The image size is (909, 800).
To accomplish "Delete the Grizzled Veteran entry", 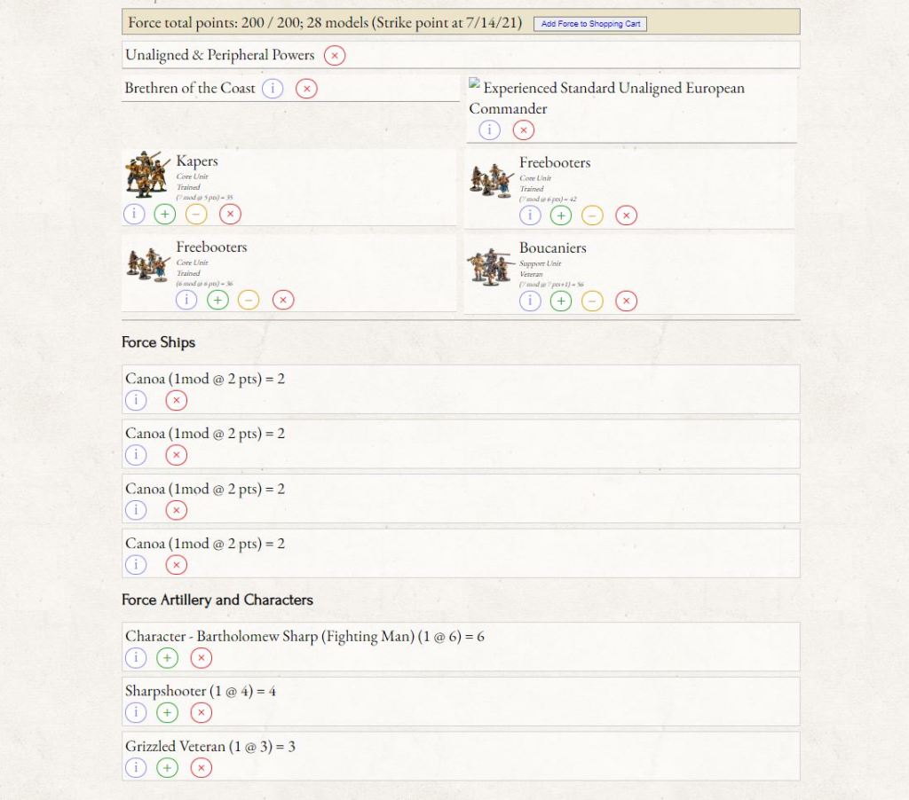I will click(202, 768).
